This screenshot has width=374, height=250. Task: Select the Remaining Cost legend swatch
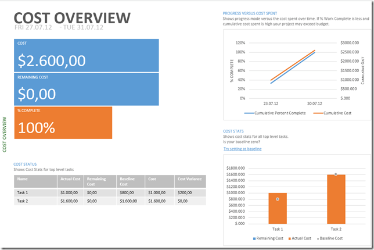(x=255, y=238)
